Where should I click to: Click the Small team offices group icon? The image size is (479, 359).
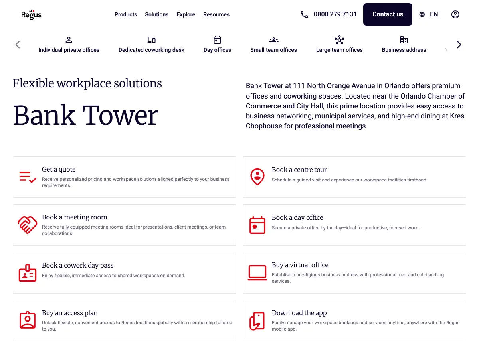point(273,40)
